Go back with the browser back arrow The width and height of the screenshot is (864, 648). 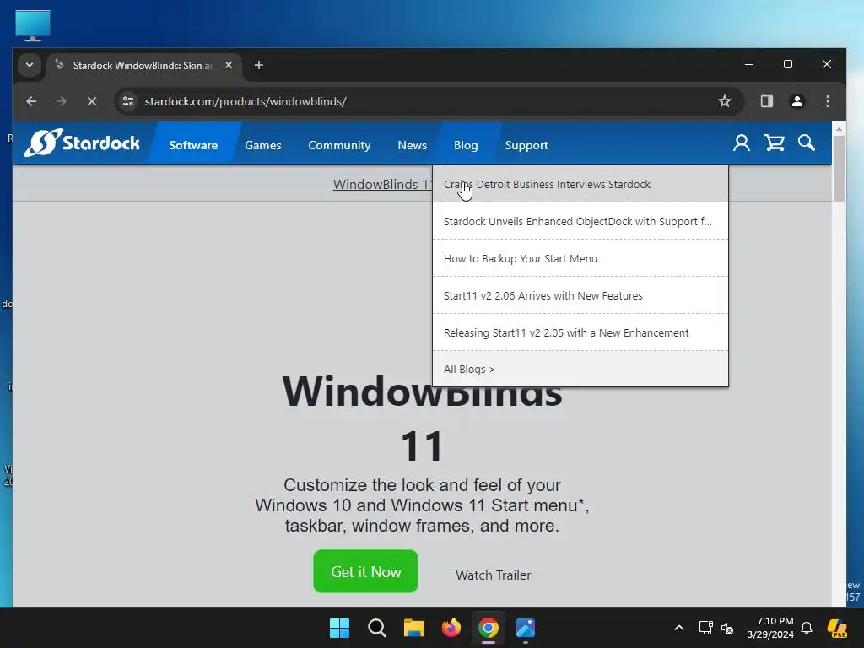click(x=31, y=101)
